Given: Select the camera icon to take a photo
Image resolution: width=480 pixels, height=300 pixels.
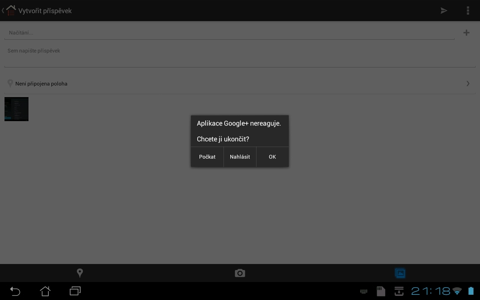Looking at the screenshot, I should tap(240, 273).
